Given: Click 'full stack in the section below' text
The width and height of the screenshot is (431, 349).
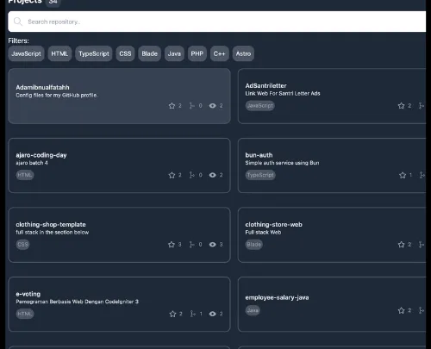Looking at the screenshot, I should coord(53,232).
